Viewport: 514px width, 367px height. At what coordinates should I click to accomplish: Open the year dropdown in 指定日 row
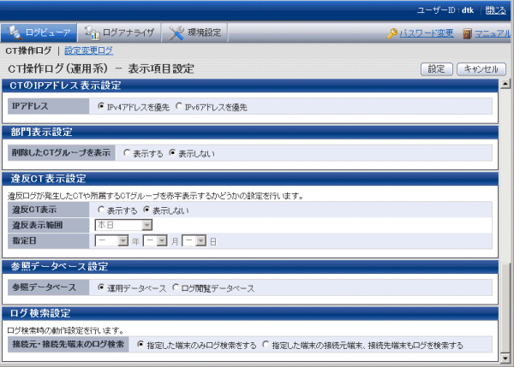(x=111, y=241)
